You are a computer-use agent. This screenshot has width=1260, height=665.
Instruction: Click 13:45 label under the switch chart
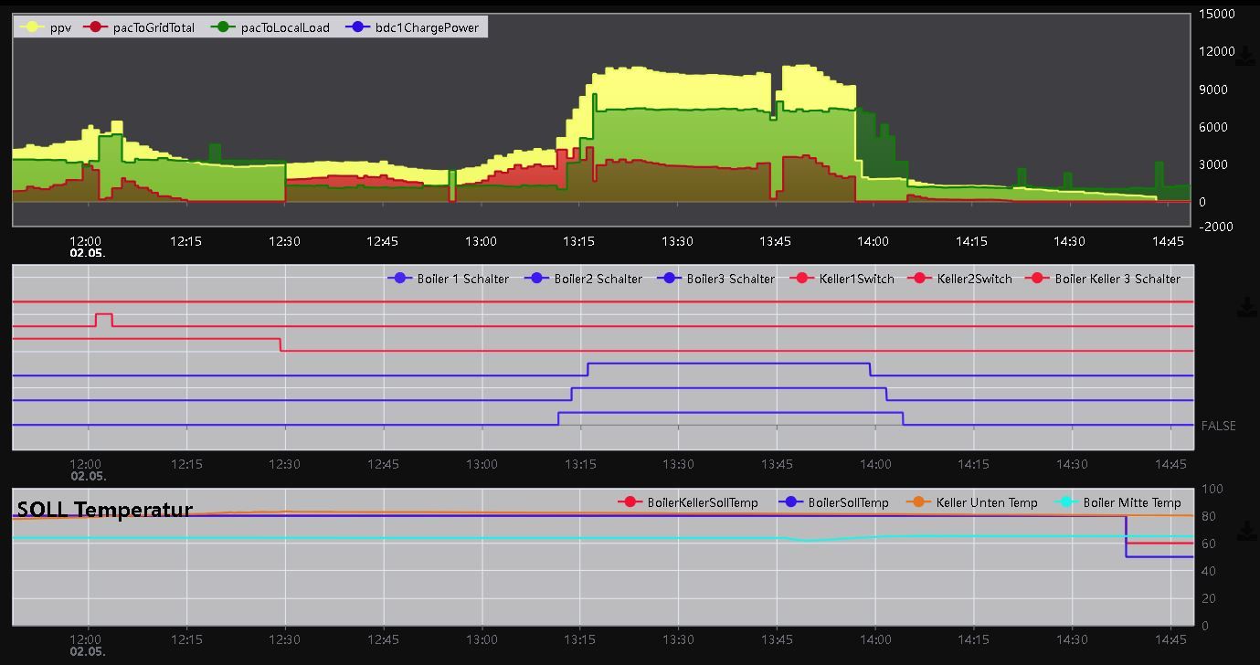click(x=776, y=464)
